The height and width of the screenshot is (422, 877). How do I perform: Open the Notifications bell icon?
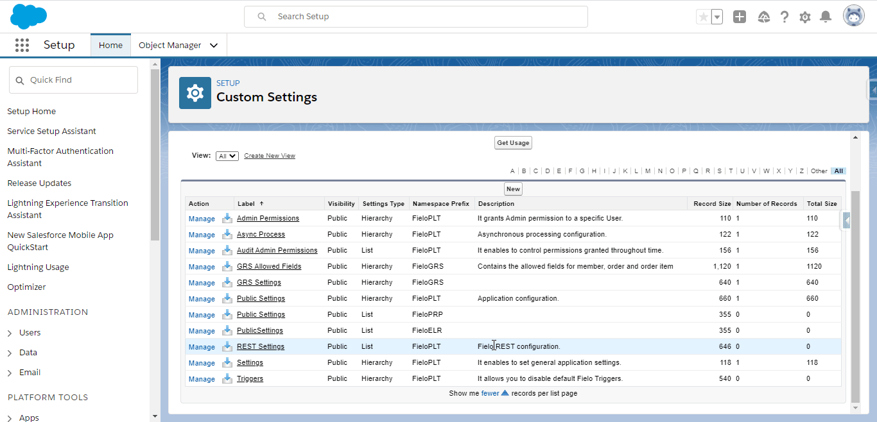(826, 17)
